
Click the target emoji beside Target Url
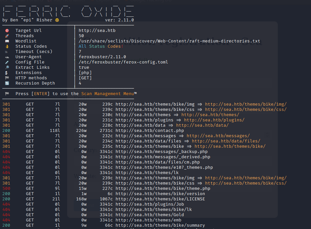7,31
